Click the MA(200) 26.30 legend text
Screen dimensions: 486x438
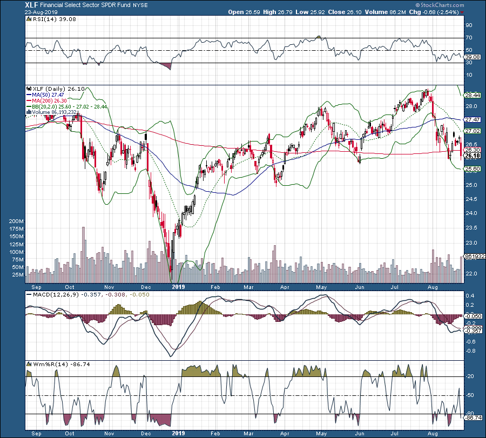[x=49, y=101]
